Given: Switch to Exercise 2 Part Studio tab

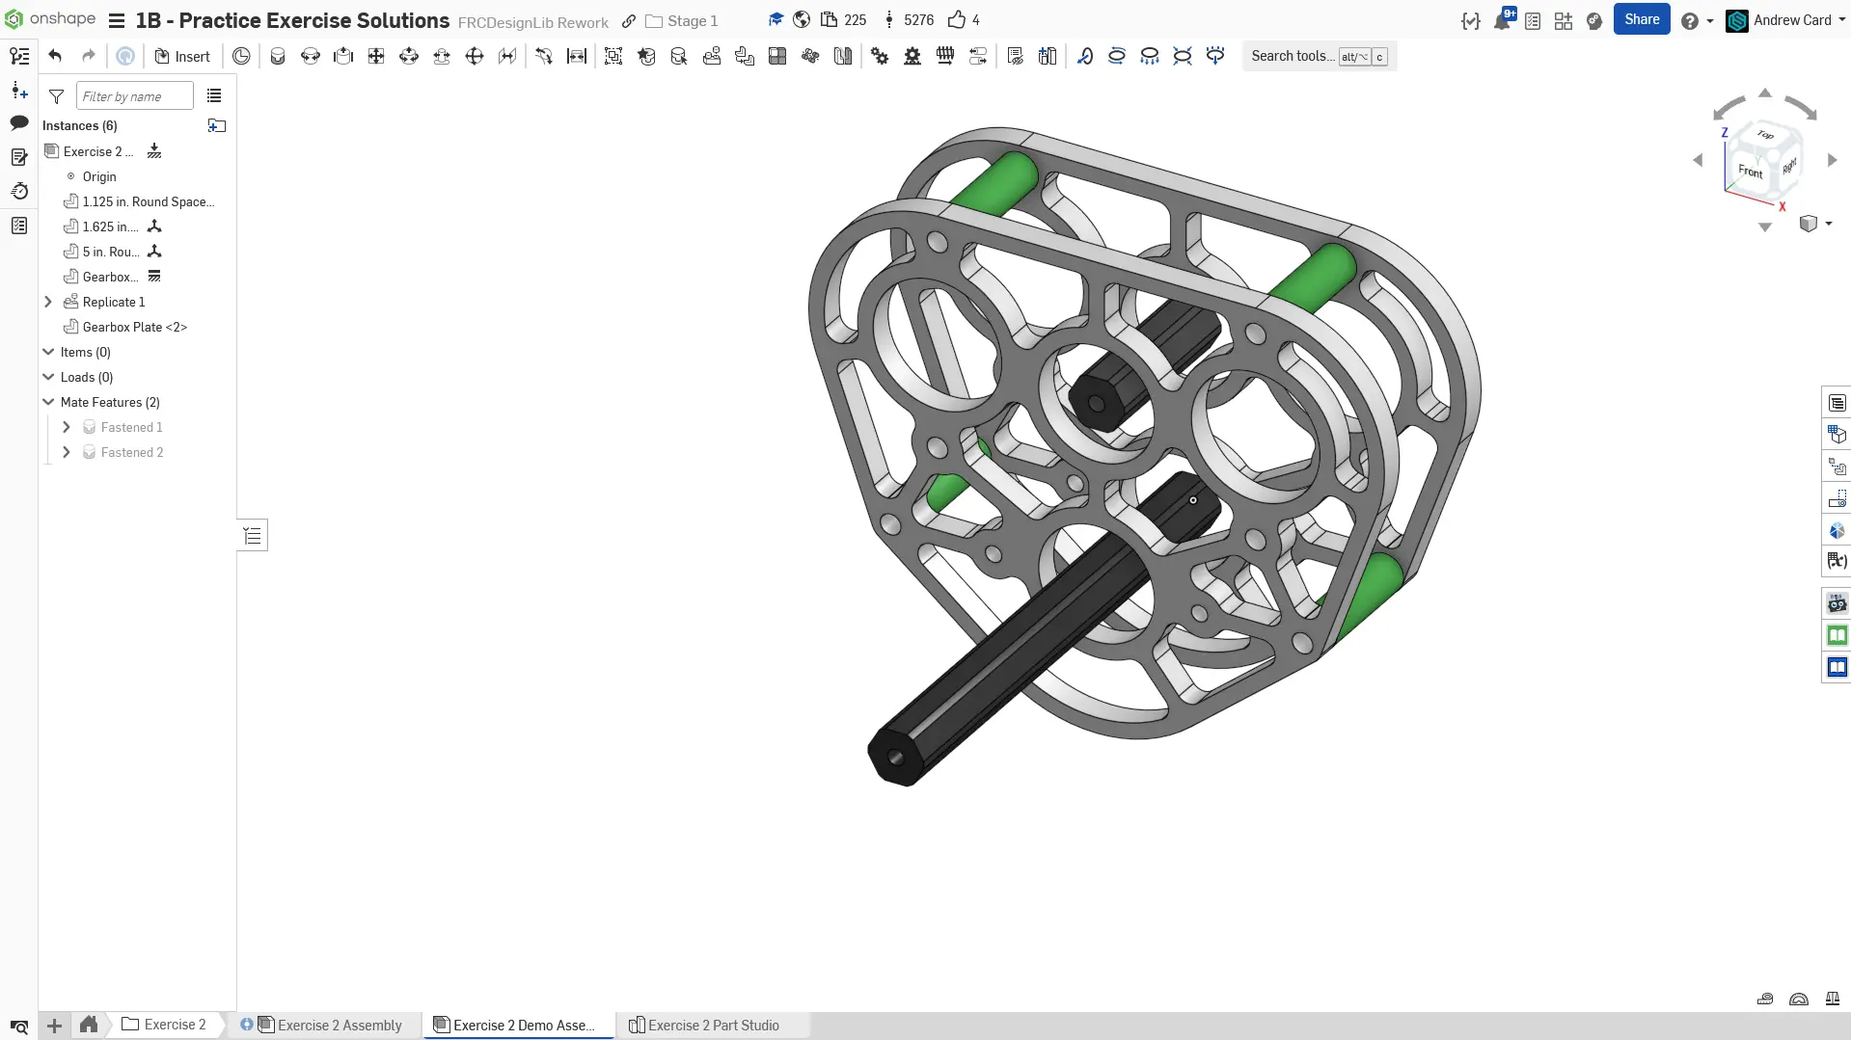Looking at the screenshot, I should (713, 1025).
